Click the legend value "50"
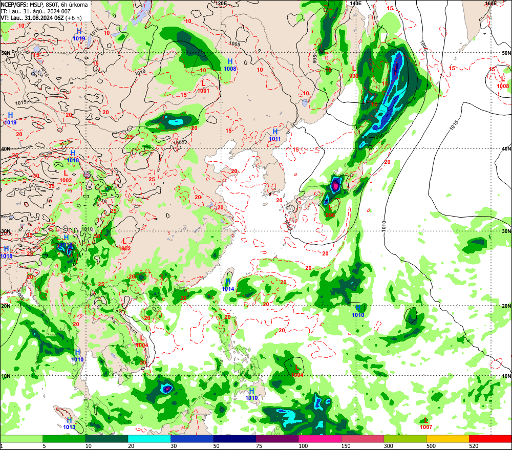The width and height of the screenshot is (512, 450). pos(216,446)
